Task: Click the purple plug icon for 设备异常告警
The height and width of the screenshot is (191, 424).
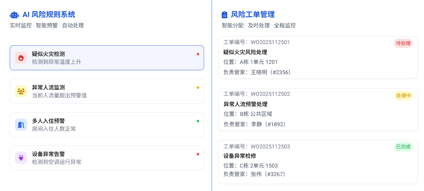Action: tap(21, 158)
